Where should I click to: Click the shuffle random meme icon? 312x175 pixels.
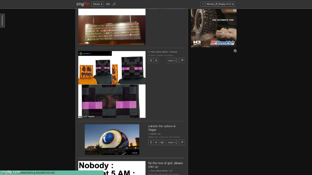[108, 4]
